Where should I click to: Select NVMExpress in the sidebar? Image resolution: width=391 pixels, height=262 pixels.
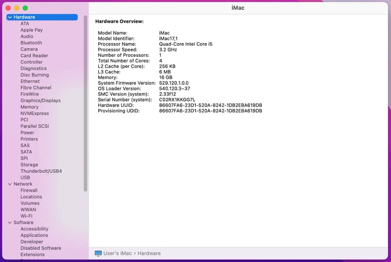tap(35, 113)
